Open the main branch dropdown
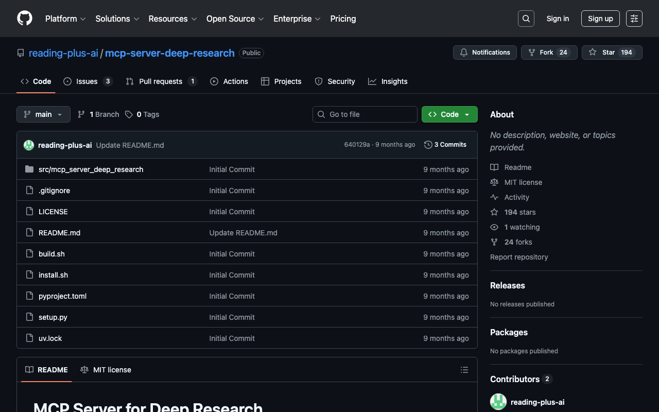Screen dimensions: 659x412 pyautogui.click(x=43, y=114)
